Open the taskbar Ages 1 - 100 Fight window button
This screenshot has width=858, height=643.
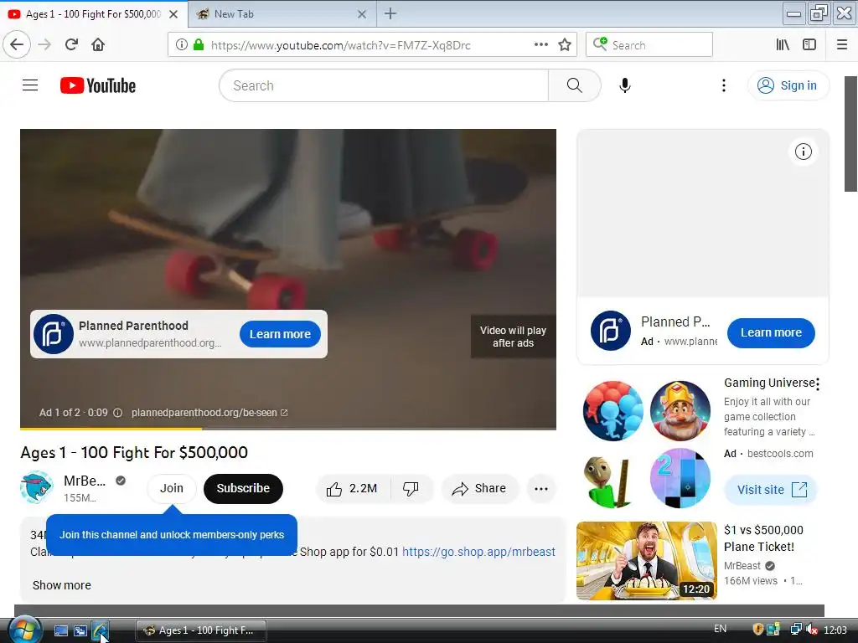[201, 630]
